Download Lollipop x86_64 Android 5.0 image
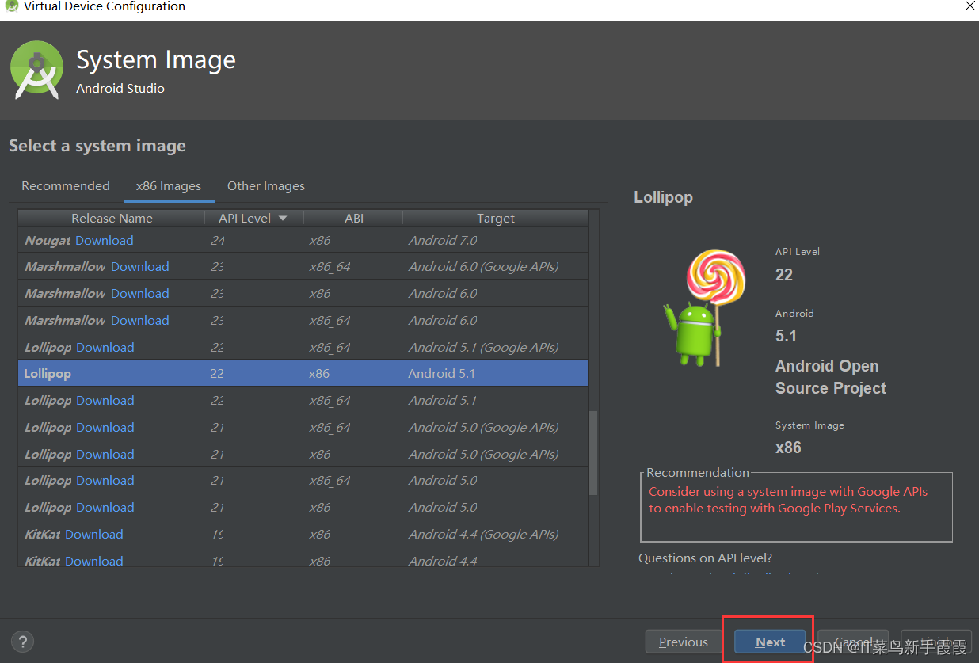This screenshot has width=979, height=663. (x=105, y=480)
